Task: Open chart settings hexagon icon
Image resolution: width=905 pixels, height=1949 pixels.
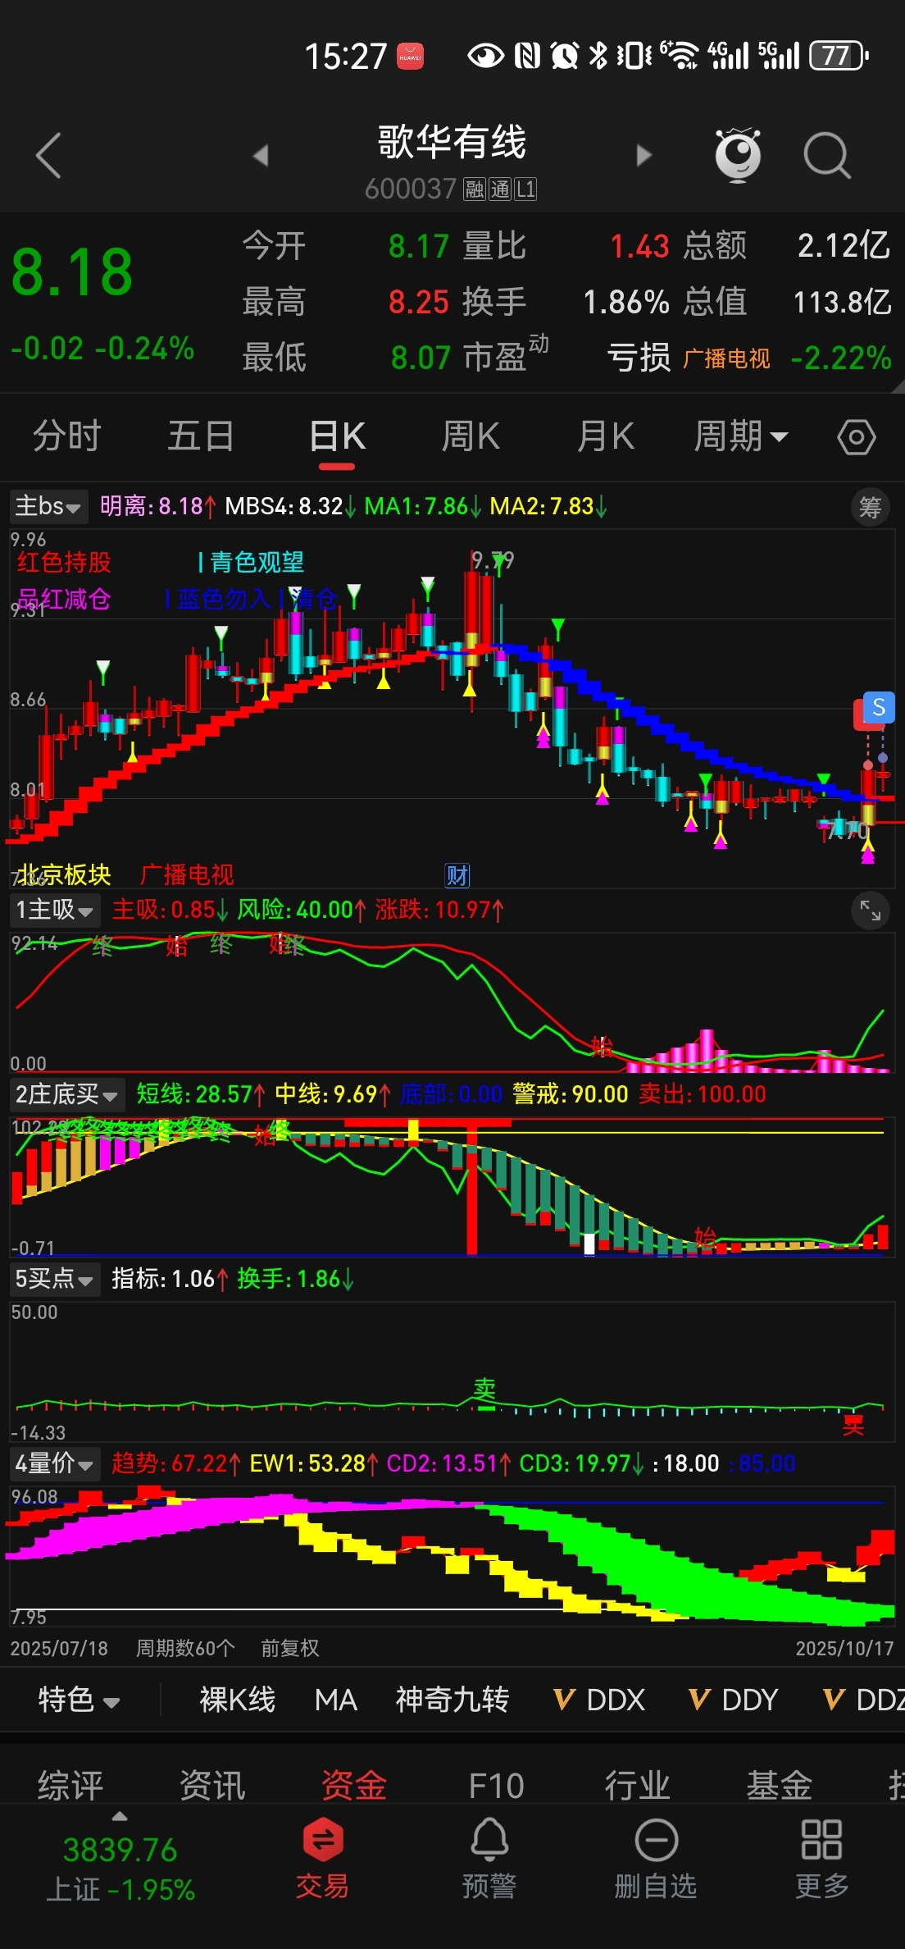Action: coord(857,437)
